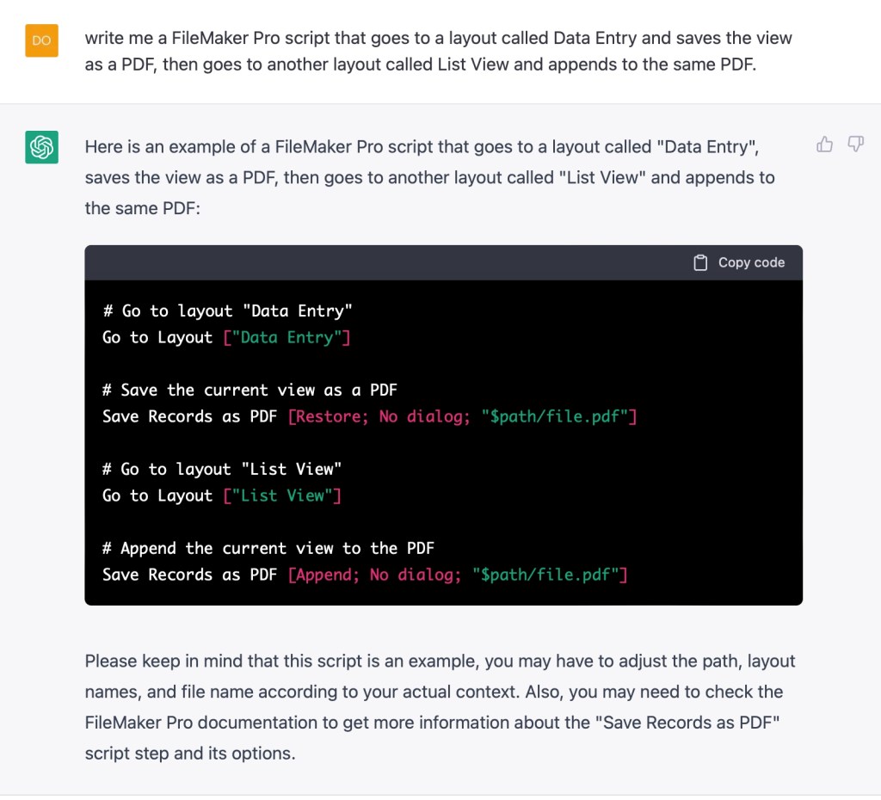Click the thumbs down feedback icon
Screen dimensions: 881x800
click(855, 145)
